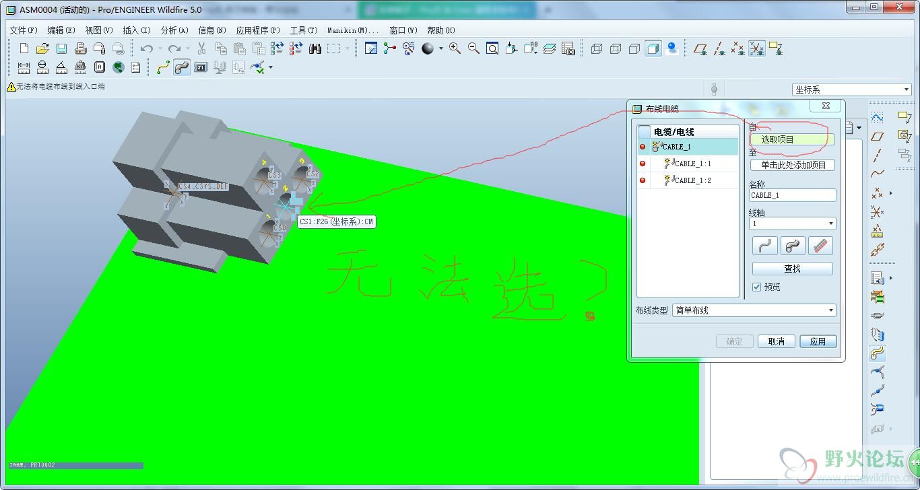Screen dimensions: 920x490
Task: Select the datum plane tool in right toolbar
Action: pyautogui.click(x=877, y=137)
